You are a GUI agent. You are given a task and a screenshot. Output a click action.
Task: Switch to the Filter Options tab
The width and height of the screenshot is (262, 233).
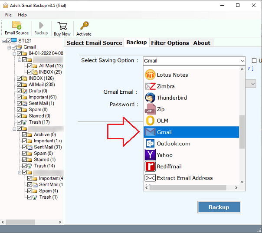pyautogui.click(x=170, y=43)
